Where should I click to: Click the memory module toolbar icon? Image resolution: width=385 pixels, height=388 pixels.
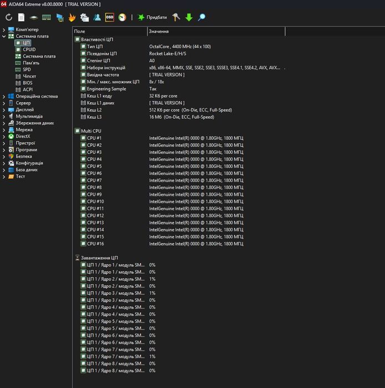[x=47, y=17]
